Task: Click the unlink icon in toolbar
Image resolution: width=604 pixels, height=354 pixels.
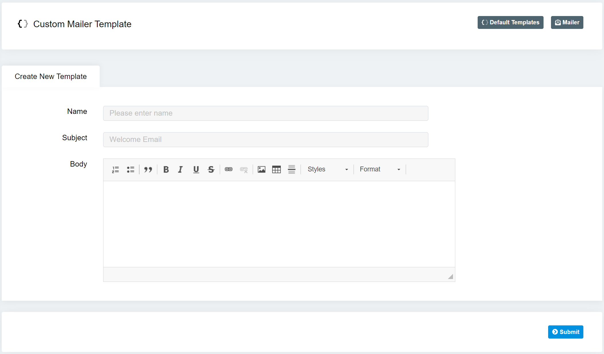Action: [244, 169]
